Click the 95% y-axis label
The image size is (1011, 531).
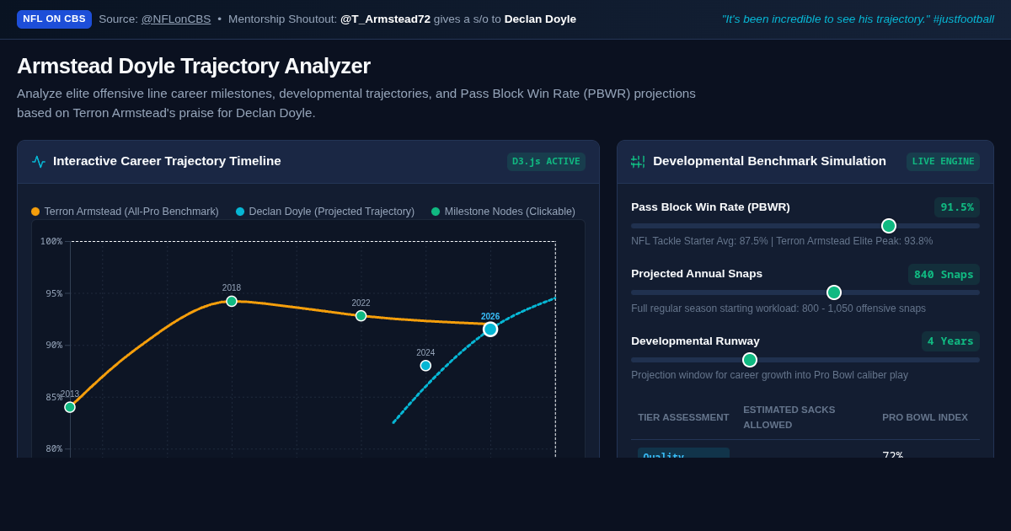click(54, 294)
